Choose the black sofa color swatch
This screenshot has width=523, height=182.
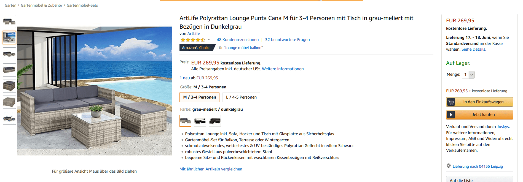coord(215,121)
